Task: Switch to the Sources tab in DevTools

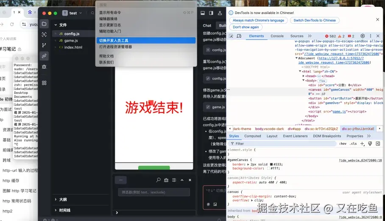Action: pos(297,36)
